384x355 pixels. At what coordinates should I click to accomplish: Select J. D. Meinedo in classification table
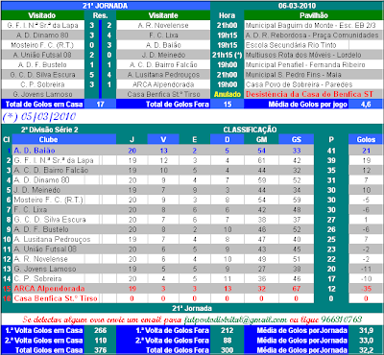pyautogui.click(x=36, y=190)
